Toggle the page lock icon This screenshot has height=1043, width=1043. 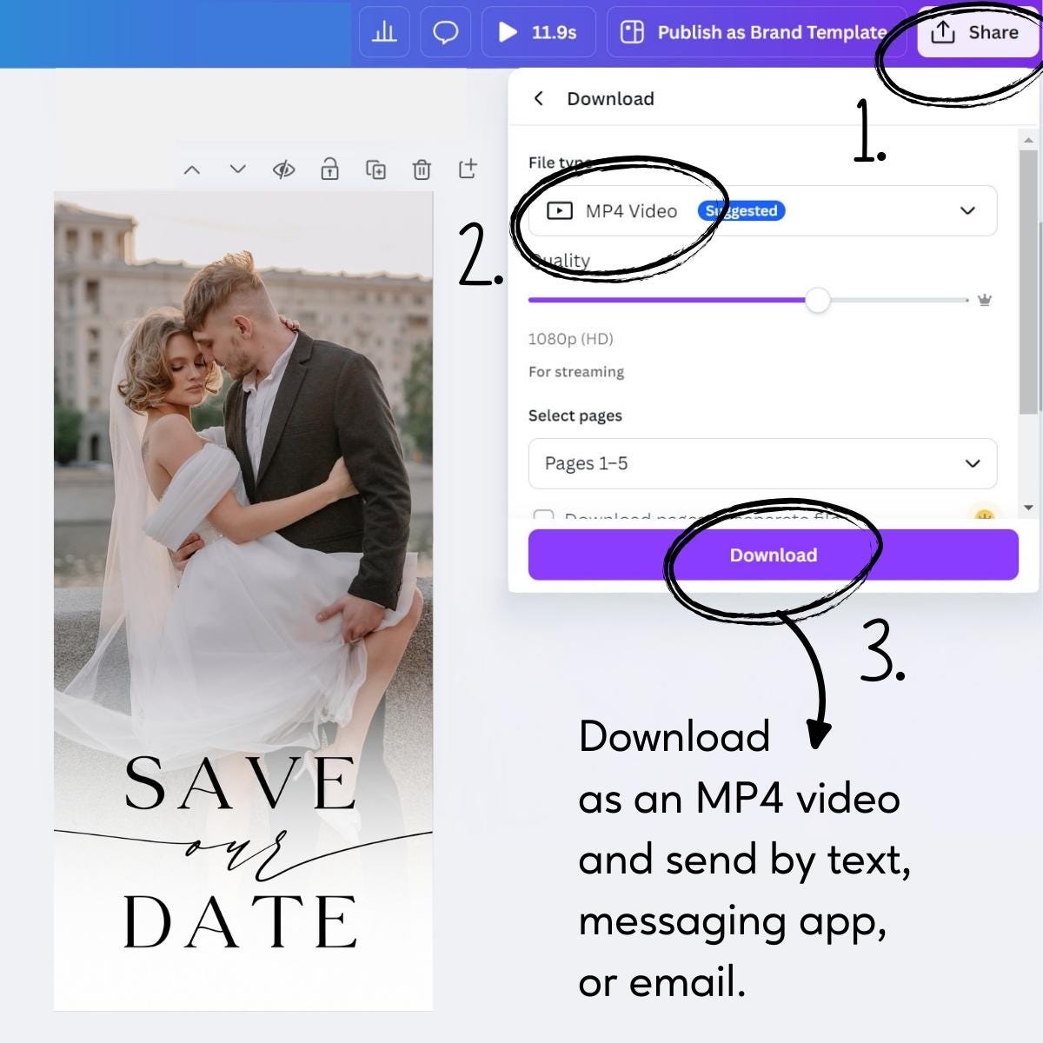329,169
